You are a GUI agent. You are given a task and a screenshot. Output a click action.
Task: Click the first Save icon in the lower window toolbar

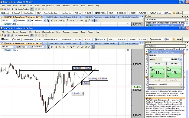tap(5, 36)
